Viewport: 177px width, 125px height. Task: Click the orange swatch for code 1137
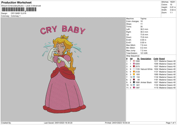(134, 72)
